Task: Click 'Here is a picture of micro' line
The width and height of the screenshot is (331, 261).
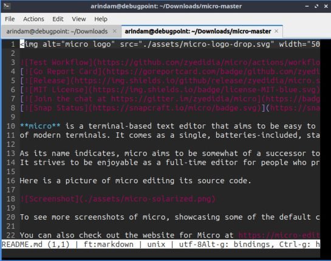Action: pyautogui.click(x=135, y=181)
